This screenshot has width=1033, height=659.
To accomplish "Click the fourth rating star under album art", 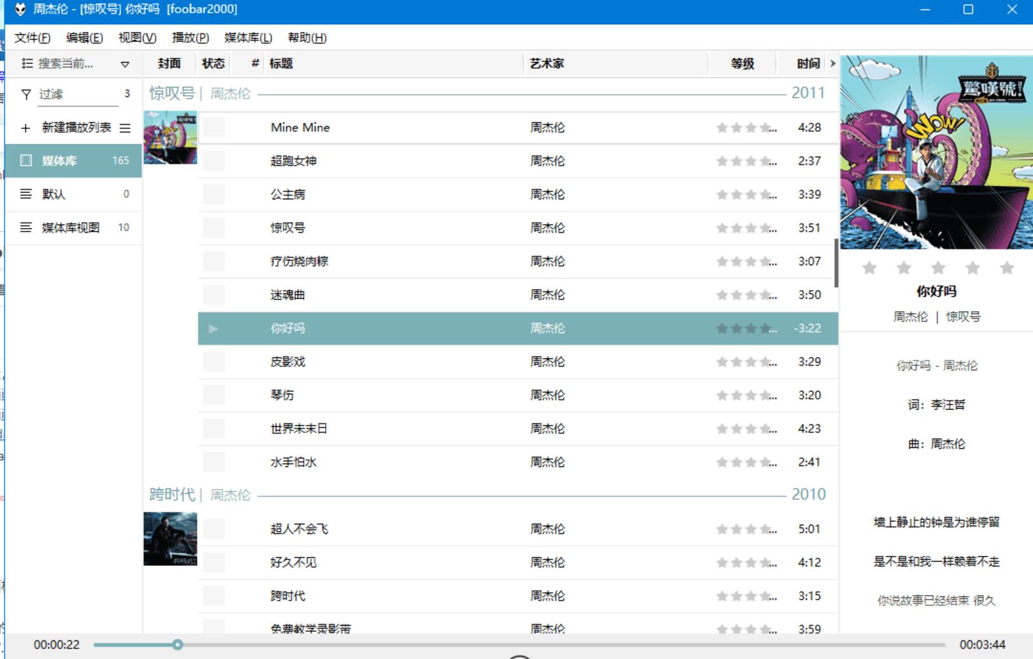I will pos(972,268).
